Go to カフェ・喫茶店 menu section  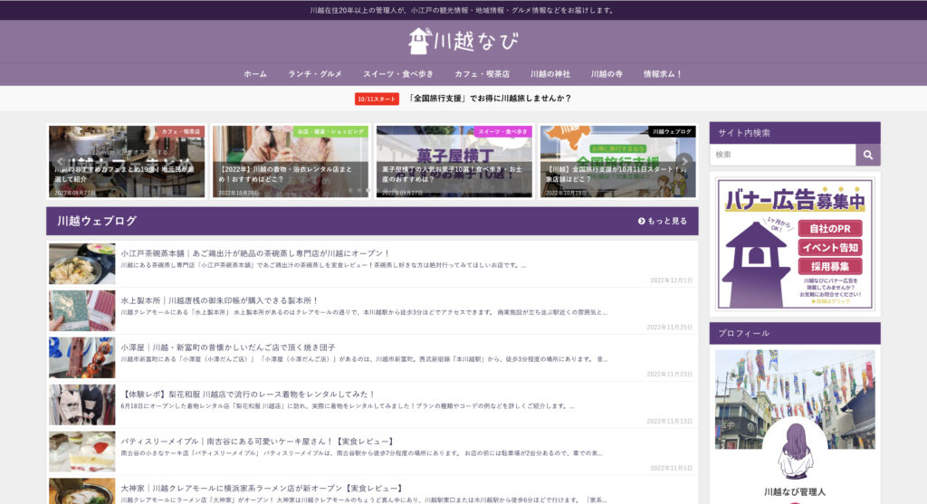click(x=482, y=74)
